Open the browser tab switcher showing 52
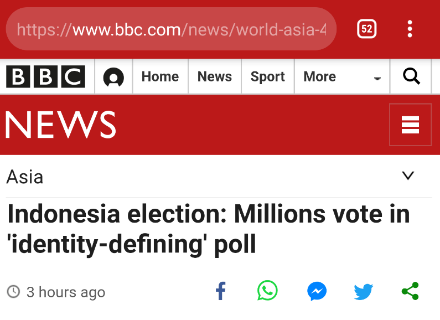Viewport: 440px width, 320px height. (x=366, y=29)
